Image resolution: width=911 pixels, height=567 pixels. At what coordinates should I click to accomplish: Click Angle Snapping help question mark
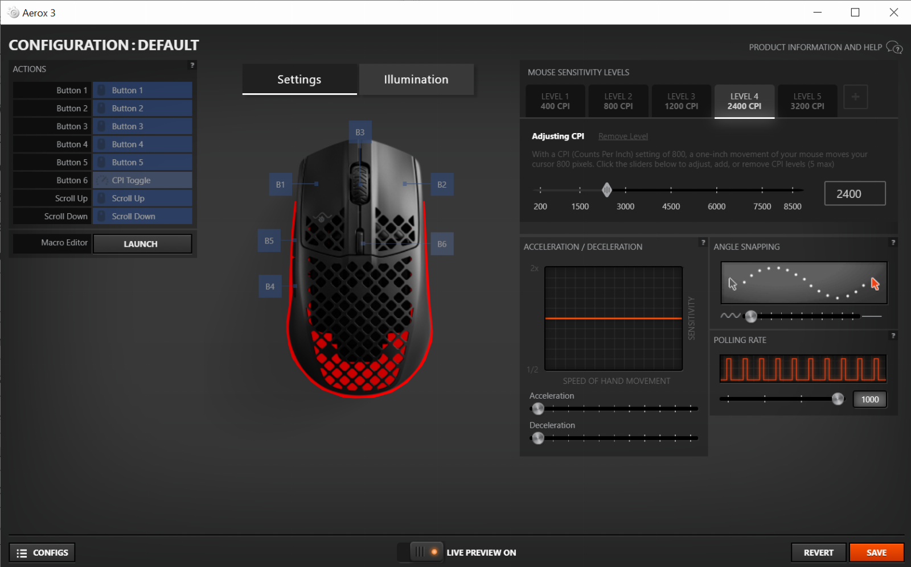[x=893, y=242]
